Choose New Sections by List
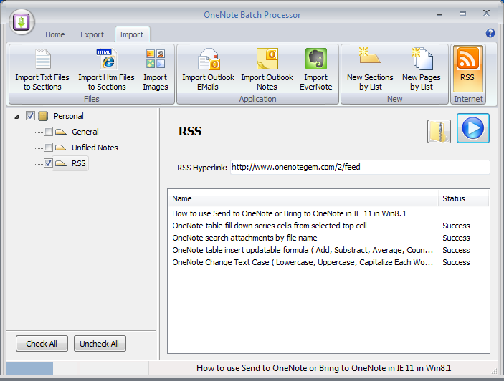The width and height of the screenshot is (504, 381). pos(370,69)
